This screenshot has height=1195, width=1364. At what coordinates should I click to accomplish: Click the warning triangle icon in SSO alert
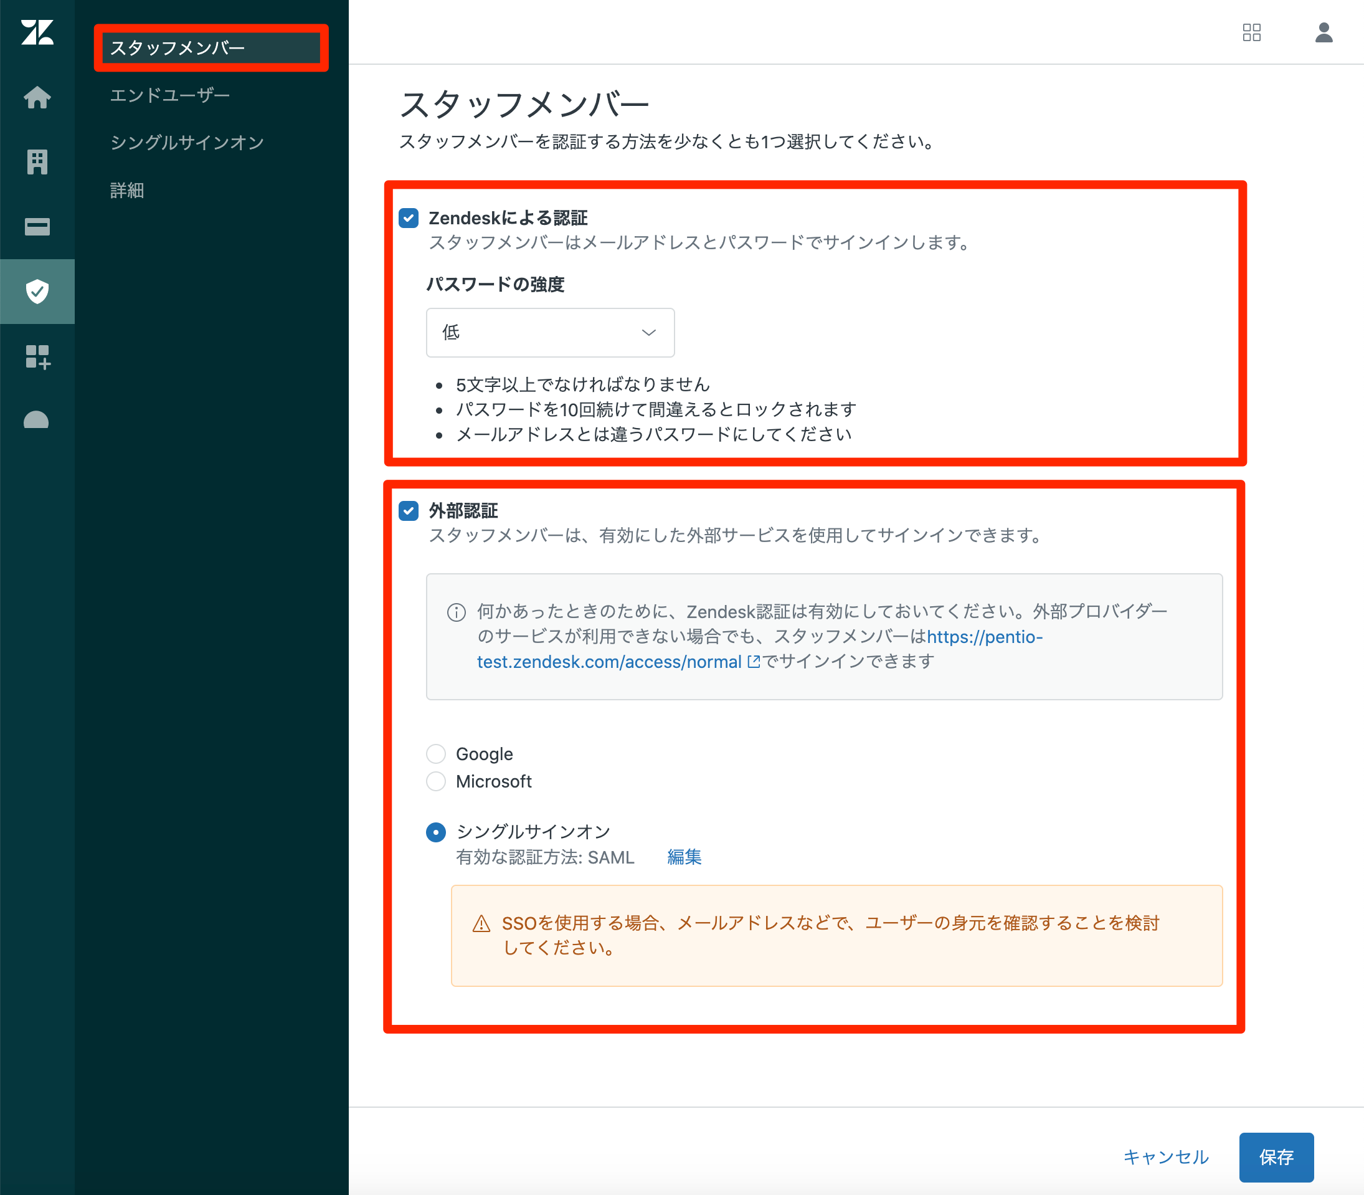point(481,923)
